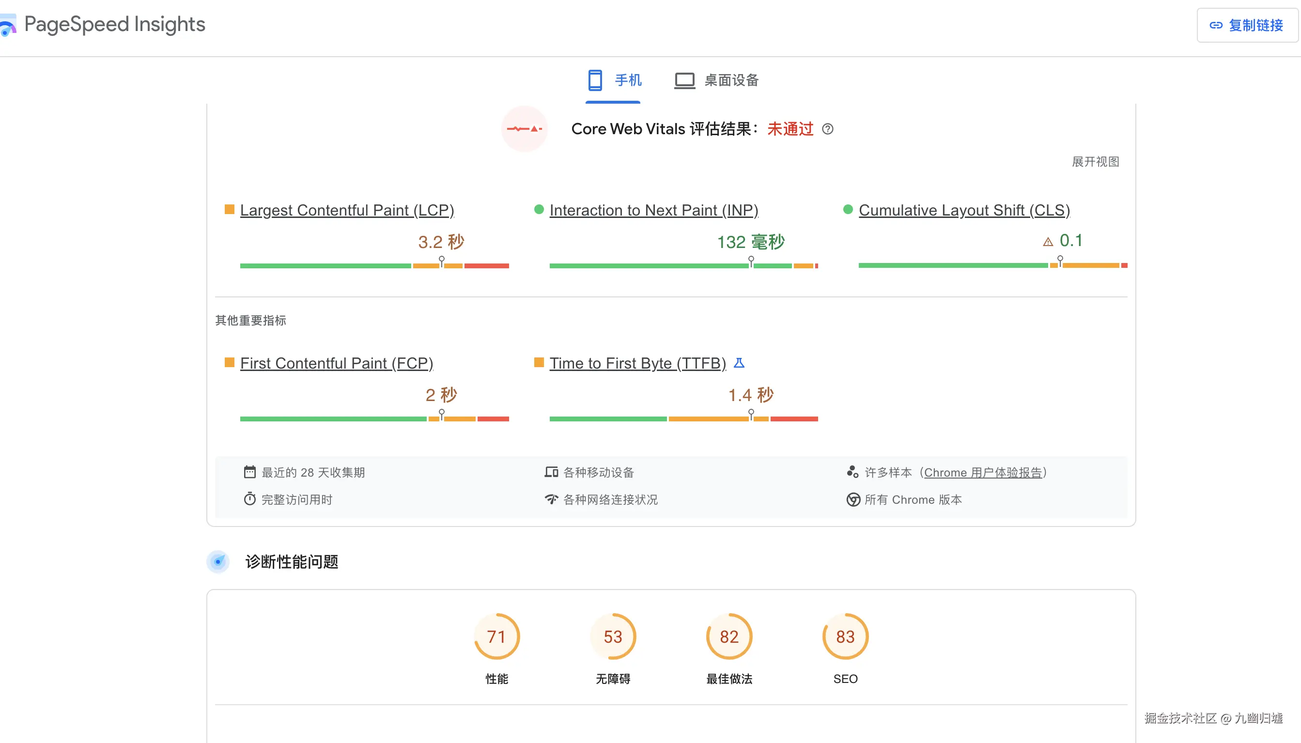Click the PageSpeed Insights logo icon
The image size is (1301, 743).
click(7, 26)
